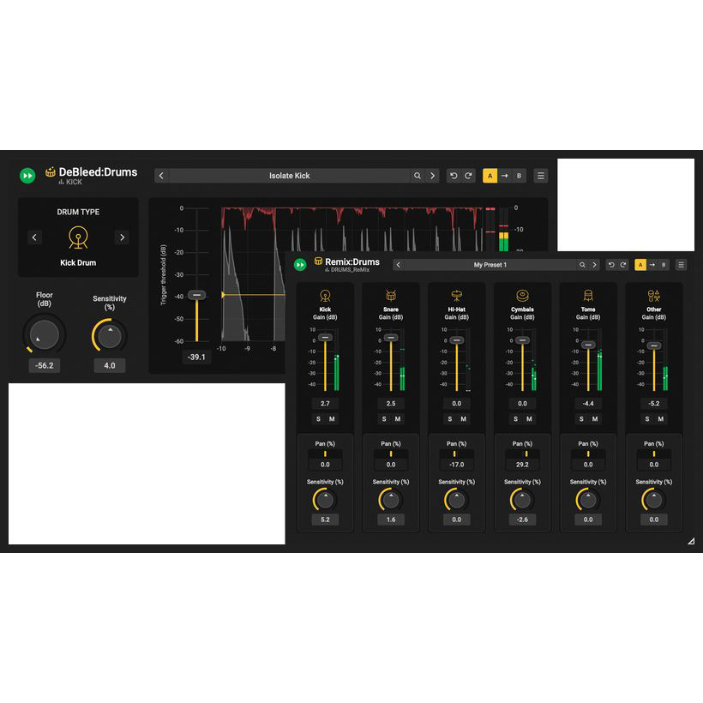Mute the Other channel
The width and height of the screenshot is (703, 703).
tap(660, 418)
